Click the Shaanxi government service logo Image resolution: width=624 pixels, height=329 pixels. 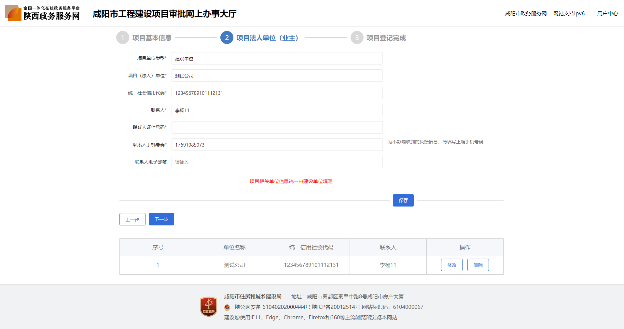point(42,13)
